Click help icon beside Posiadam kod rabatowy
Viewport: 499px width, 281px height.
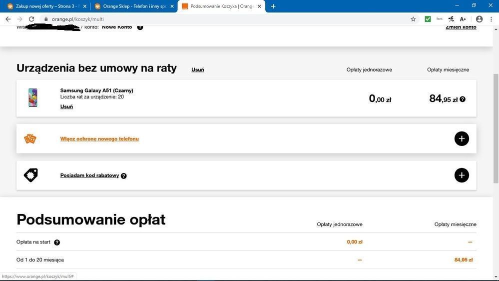[x=124, y=176]
